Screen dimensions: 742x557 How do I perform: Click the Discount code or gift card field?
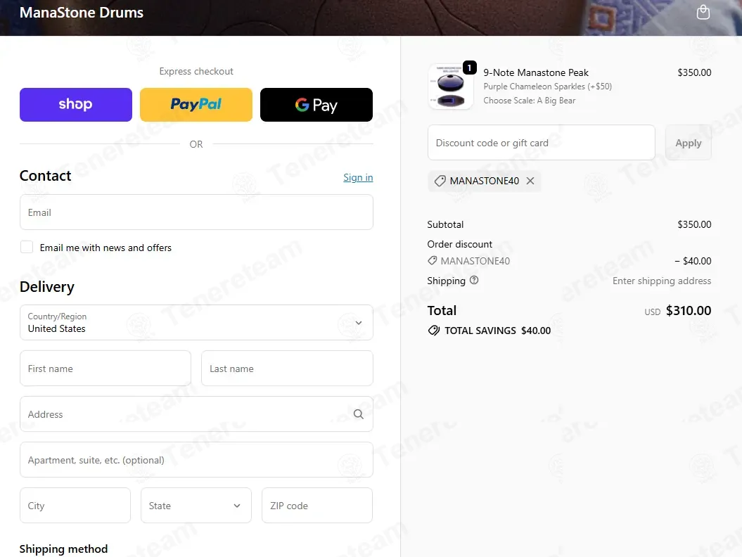tap(542, 143)
